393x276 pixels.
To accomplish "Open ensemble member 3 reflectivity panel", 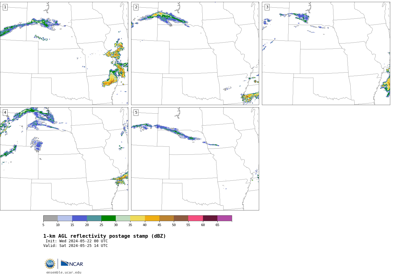I will pos(326,53).
